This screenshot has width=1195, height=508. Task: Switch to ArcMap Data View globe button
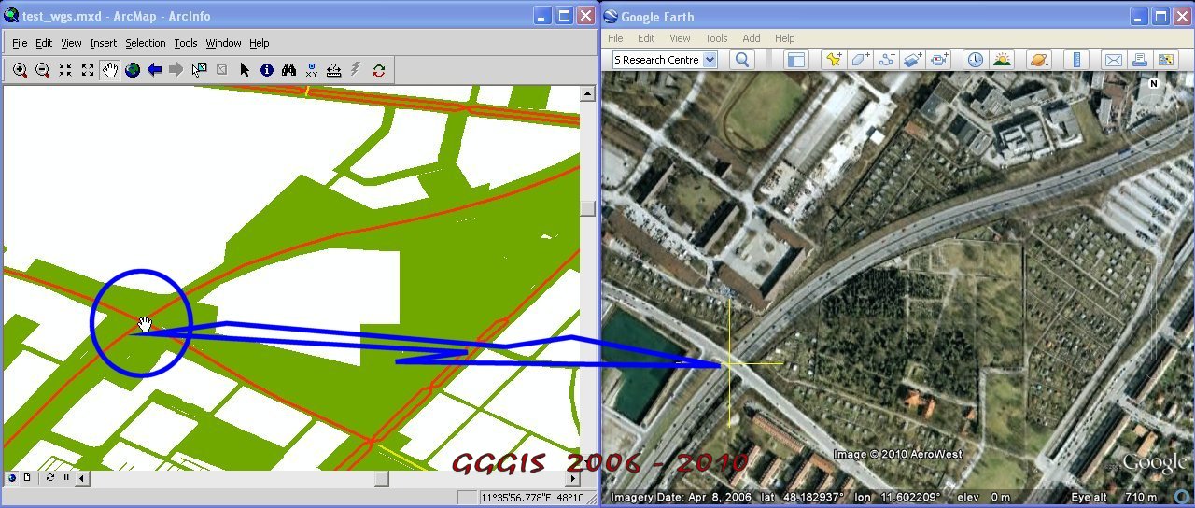point(12,477)
